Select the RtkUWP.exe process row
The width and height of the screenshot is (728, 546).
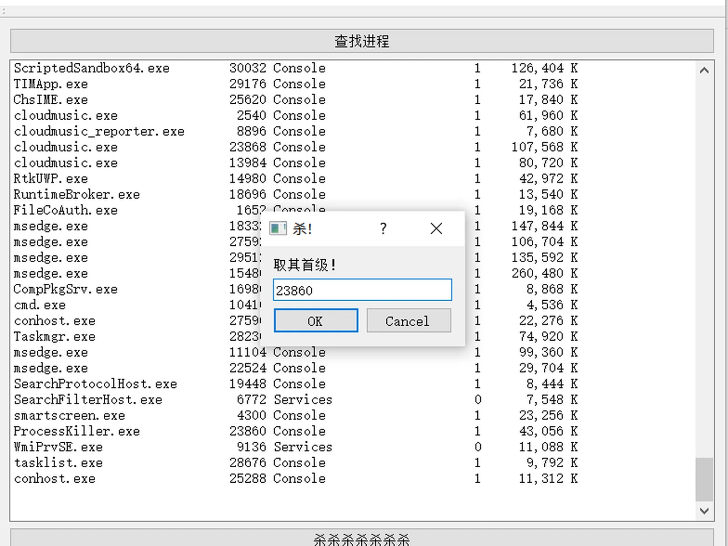click(x=296, y=179)
